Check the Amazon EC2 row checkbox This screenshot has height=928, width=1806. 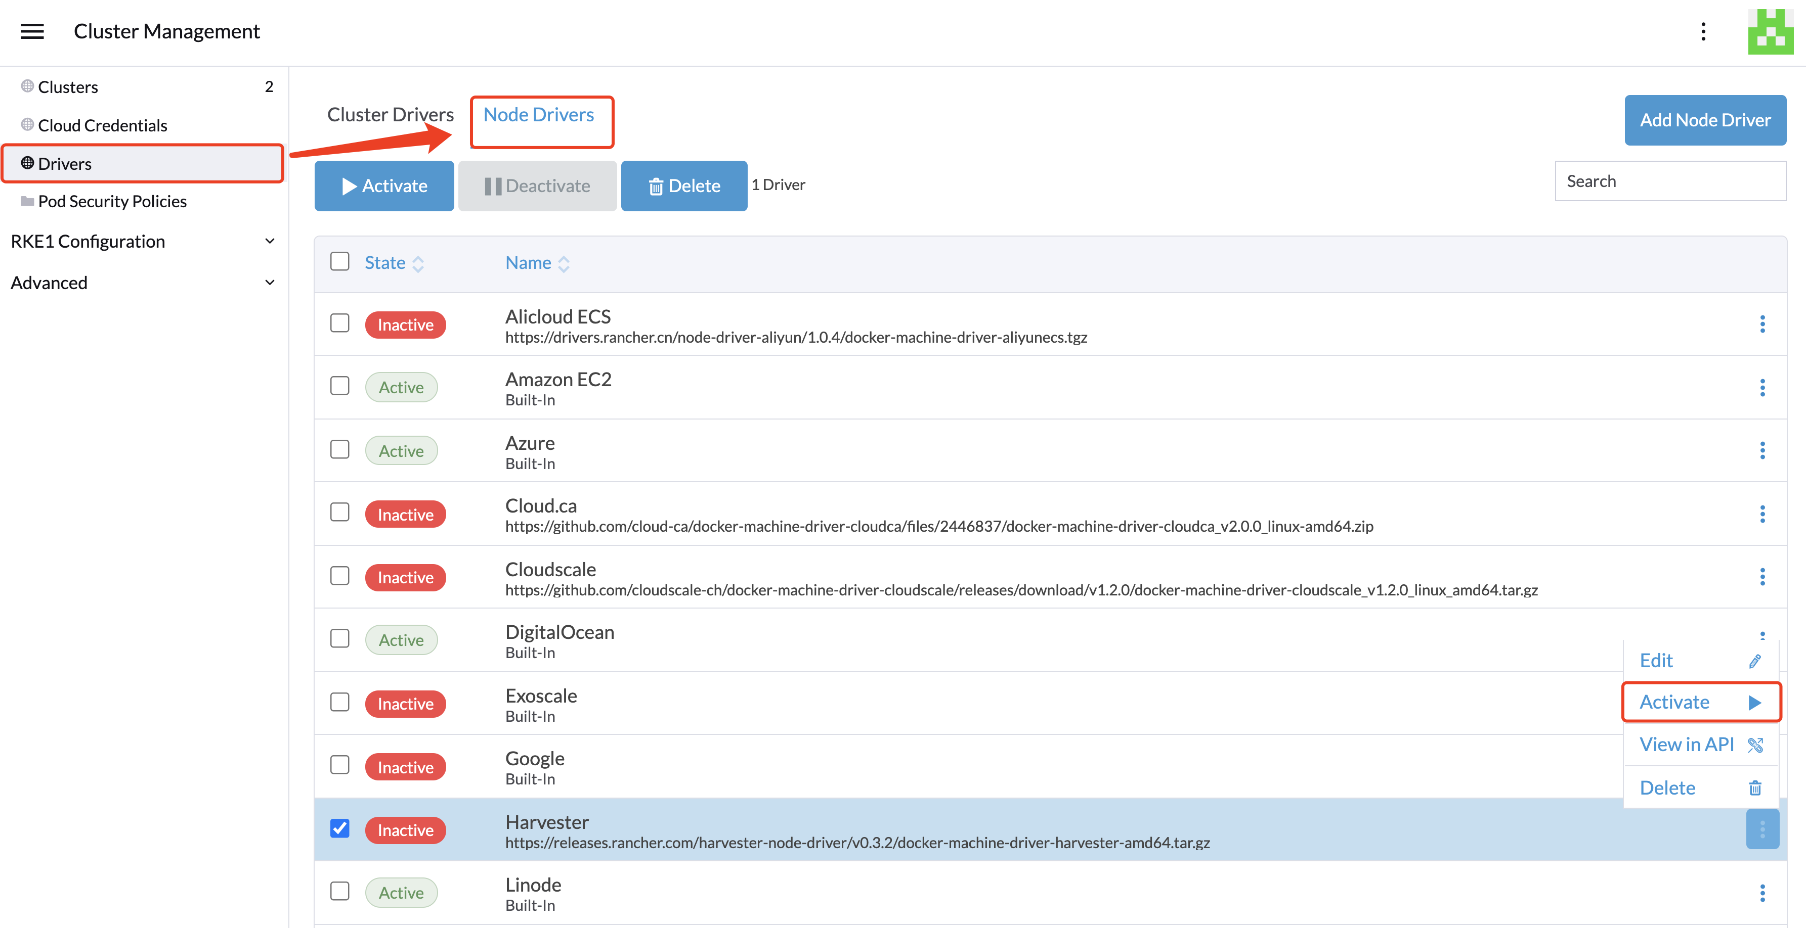tap(340, 386)
